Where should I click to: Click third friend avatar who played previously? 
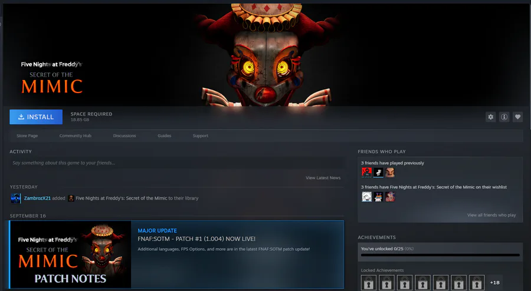pyautogui.click(x=390, y=173)
